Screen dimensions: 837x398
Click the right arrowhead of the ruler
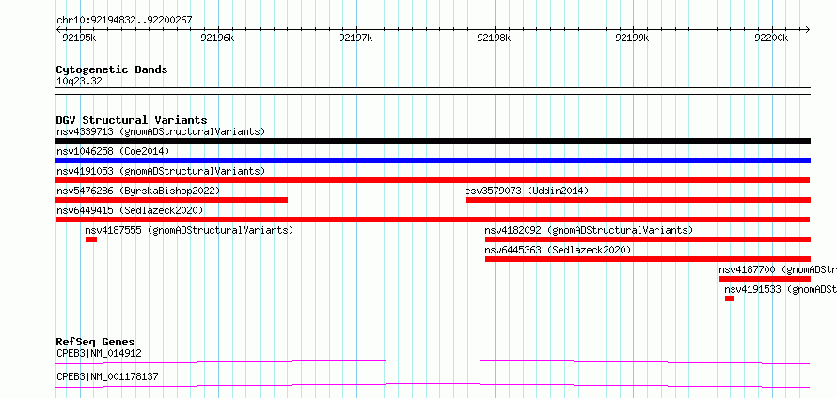808,30
